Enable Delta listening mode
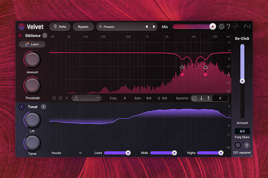The image size is (268, 178). coord(60,27)
